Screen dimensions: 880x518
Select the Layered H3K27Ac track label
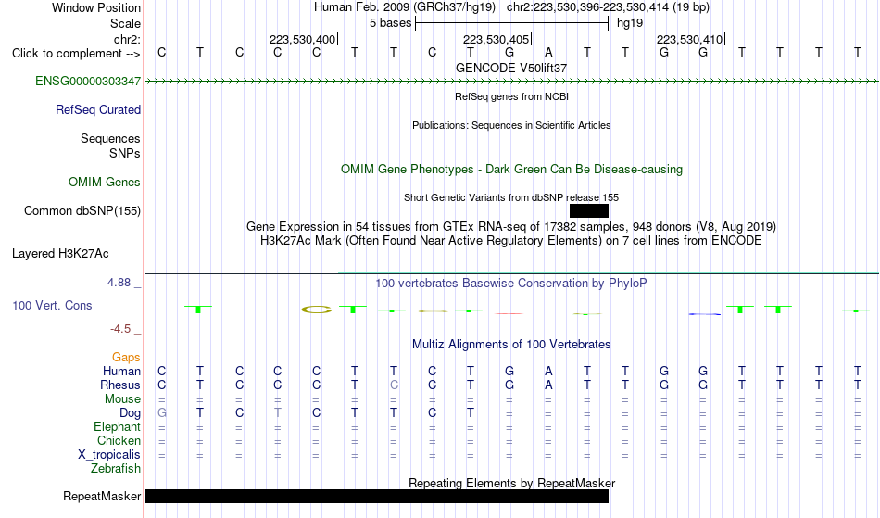click(x=60, y=254)
